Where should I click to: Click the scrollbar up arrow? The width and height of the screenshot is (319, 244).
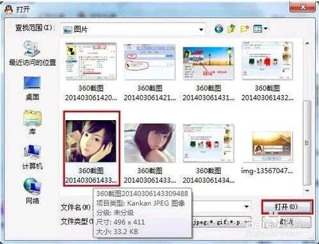coord(307,43)
